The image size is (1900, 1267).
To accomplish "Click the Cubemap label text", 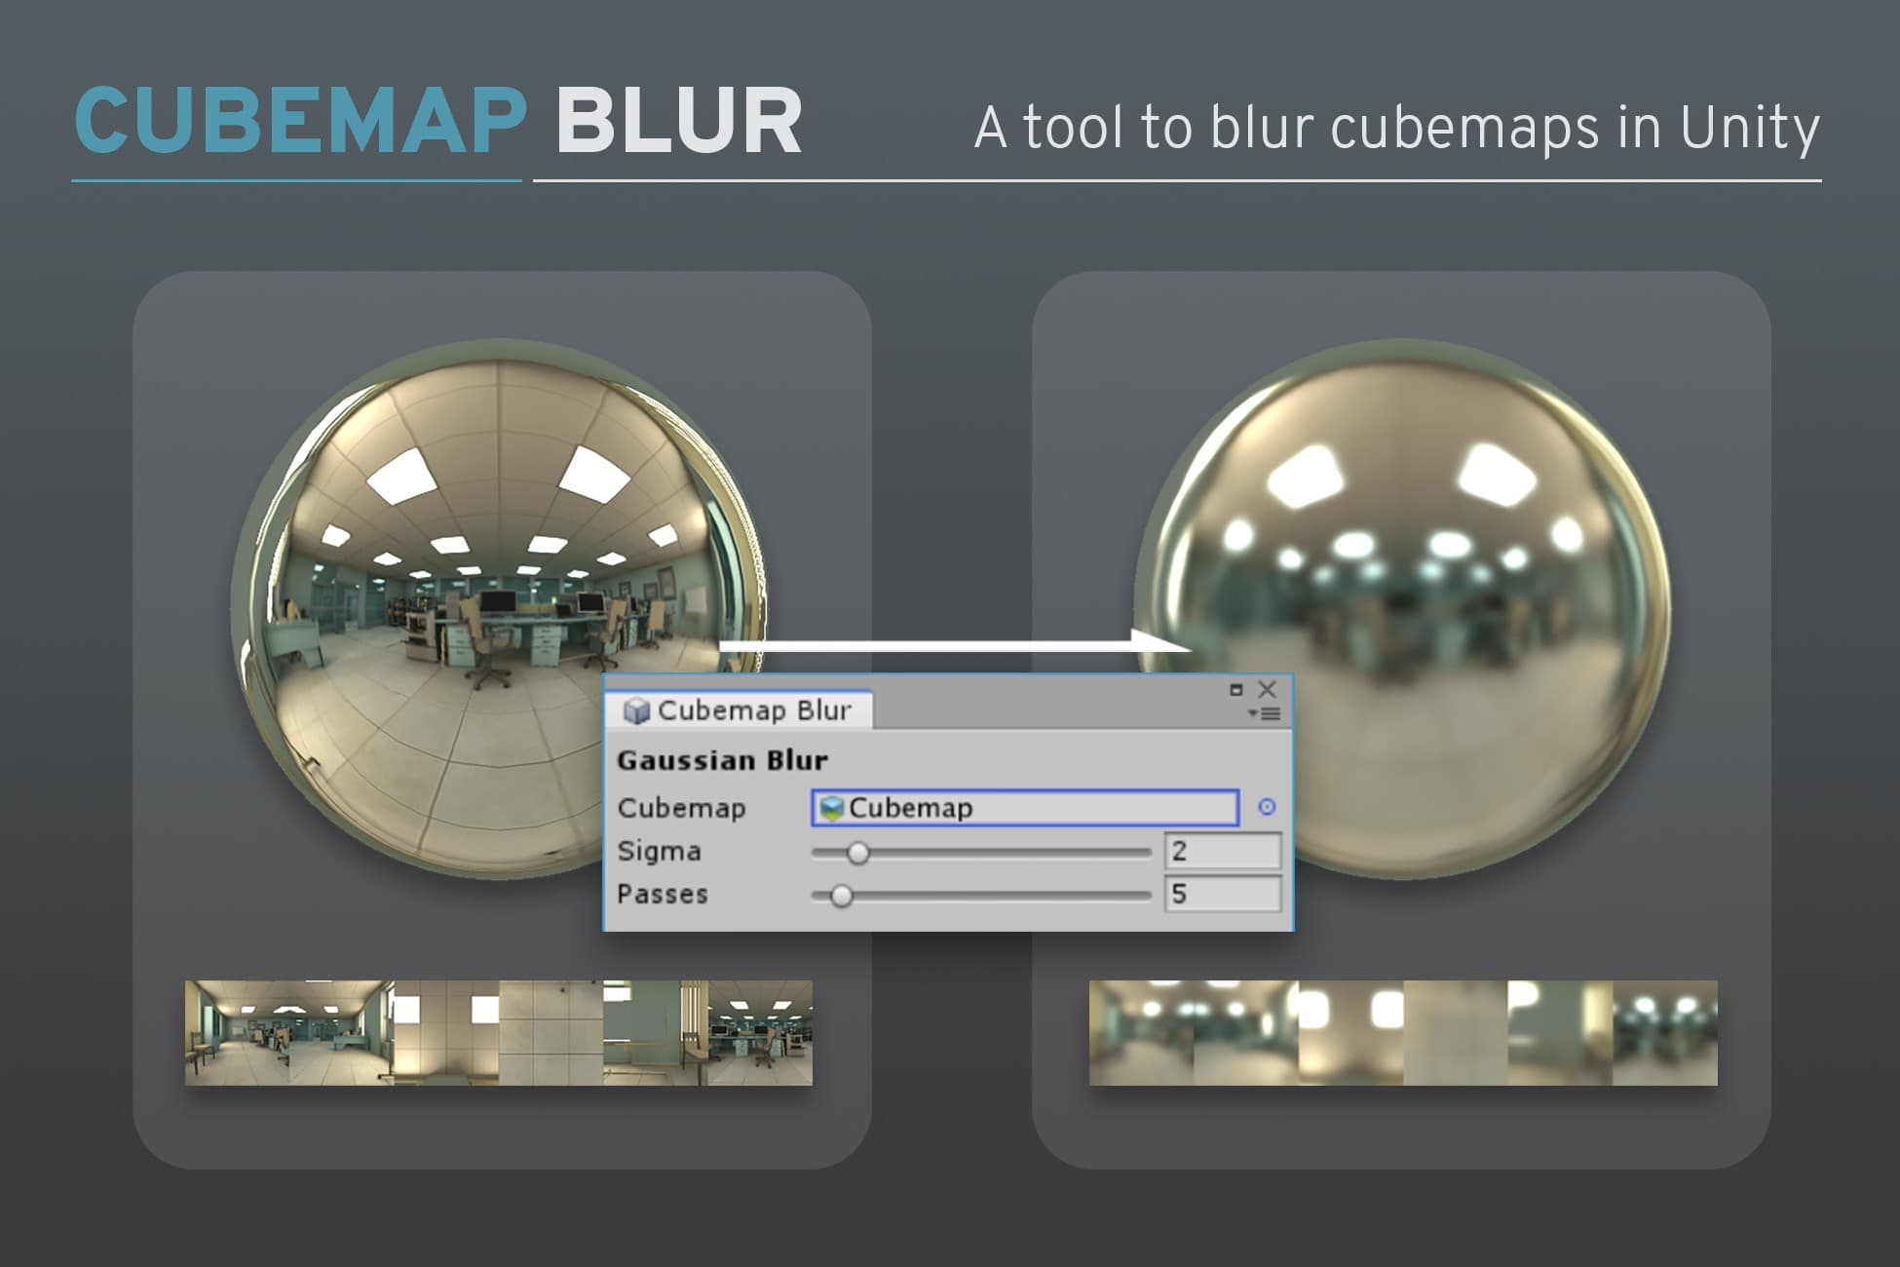I will (681, 808).
